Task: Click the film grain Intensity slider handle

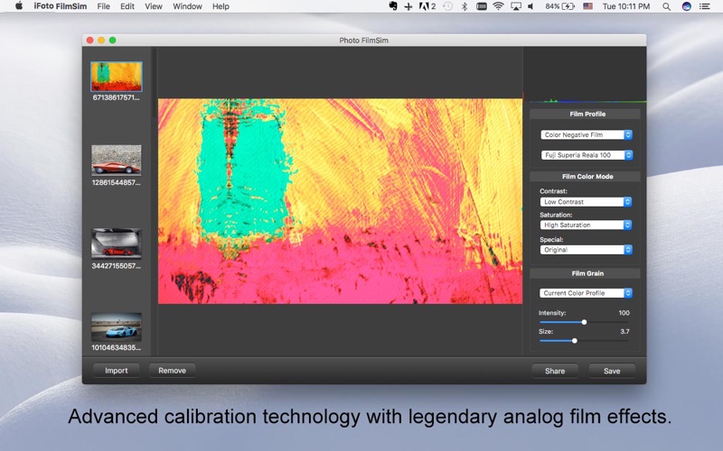Action: tap(584, 322)
